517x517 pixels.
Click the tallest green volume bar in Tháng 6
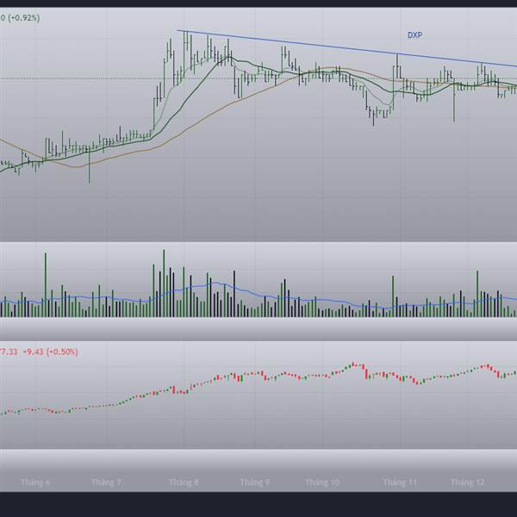(46, 285)
